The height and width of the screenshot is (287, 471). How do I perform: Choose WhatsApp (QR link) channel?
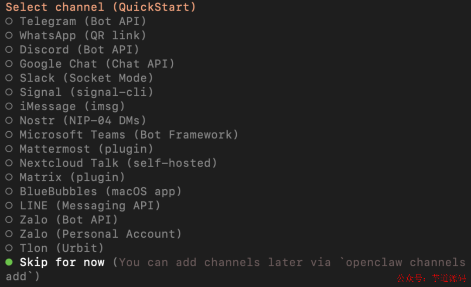pyautogui.click(x=9, y=35)
